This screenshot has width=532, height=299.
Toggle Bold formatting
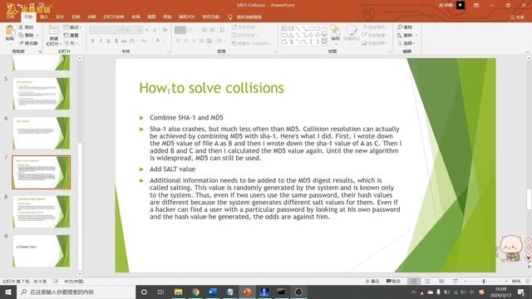tap(93, 41)
